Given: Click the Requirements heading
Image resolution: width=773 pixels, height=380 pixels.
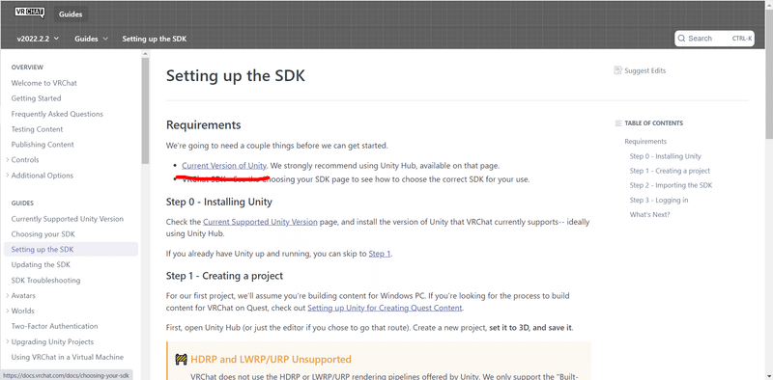Looking at the screenshot, I should 203,125.
